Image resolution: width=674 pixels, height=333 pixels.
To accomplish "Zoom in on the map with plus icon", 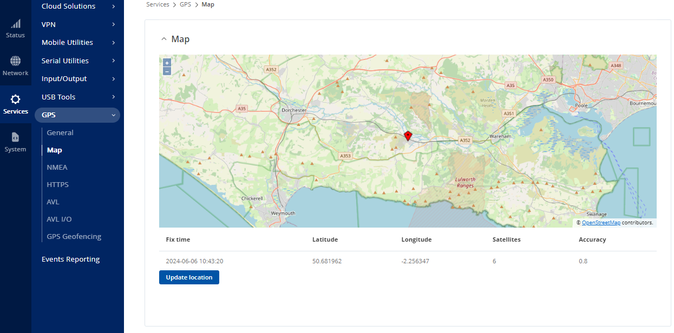I will click(x=166, y=62).
